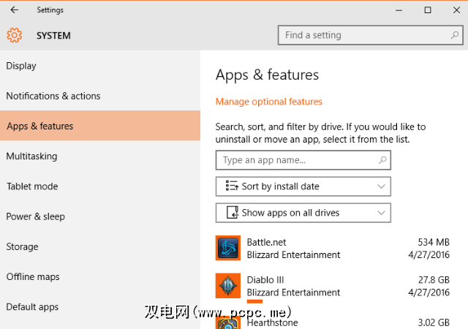Click the Diablo III app icon
Image resolution: width=468 pixels, height=329 pixels.
[x=228, y=286]
